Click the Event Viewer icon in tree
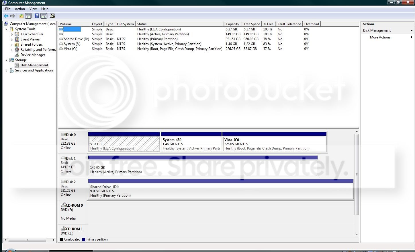Viewport: 415px width, 252px height. [17, 39]
